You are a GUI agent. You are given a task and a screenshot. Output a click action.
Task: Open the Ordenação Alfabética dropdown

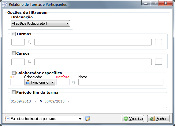[40, 23]
